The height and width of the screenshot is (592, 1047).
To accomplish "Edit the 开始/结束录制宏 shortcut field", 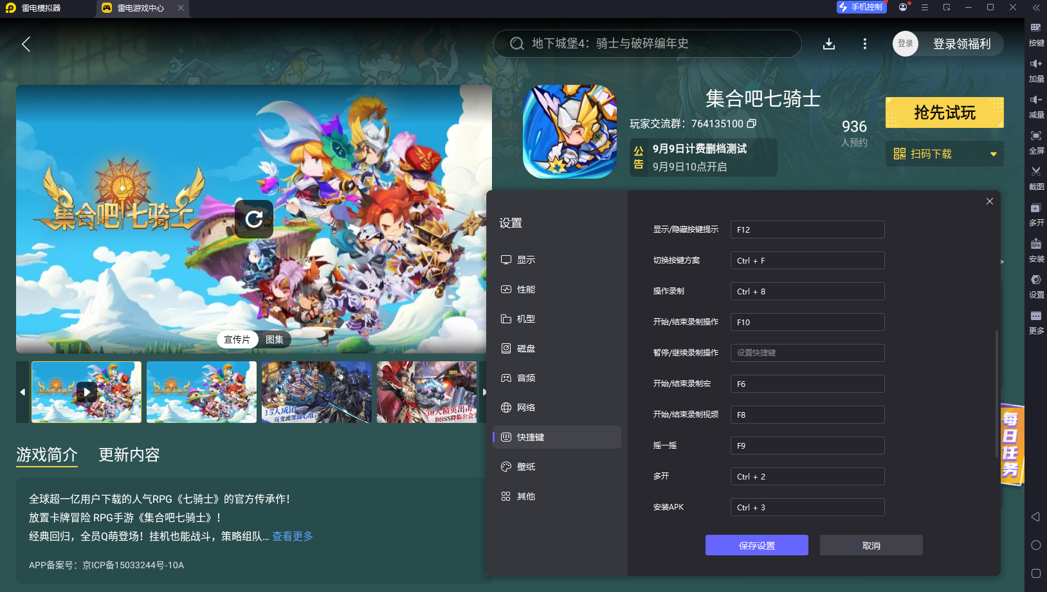I will point(807,384).
